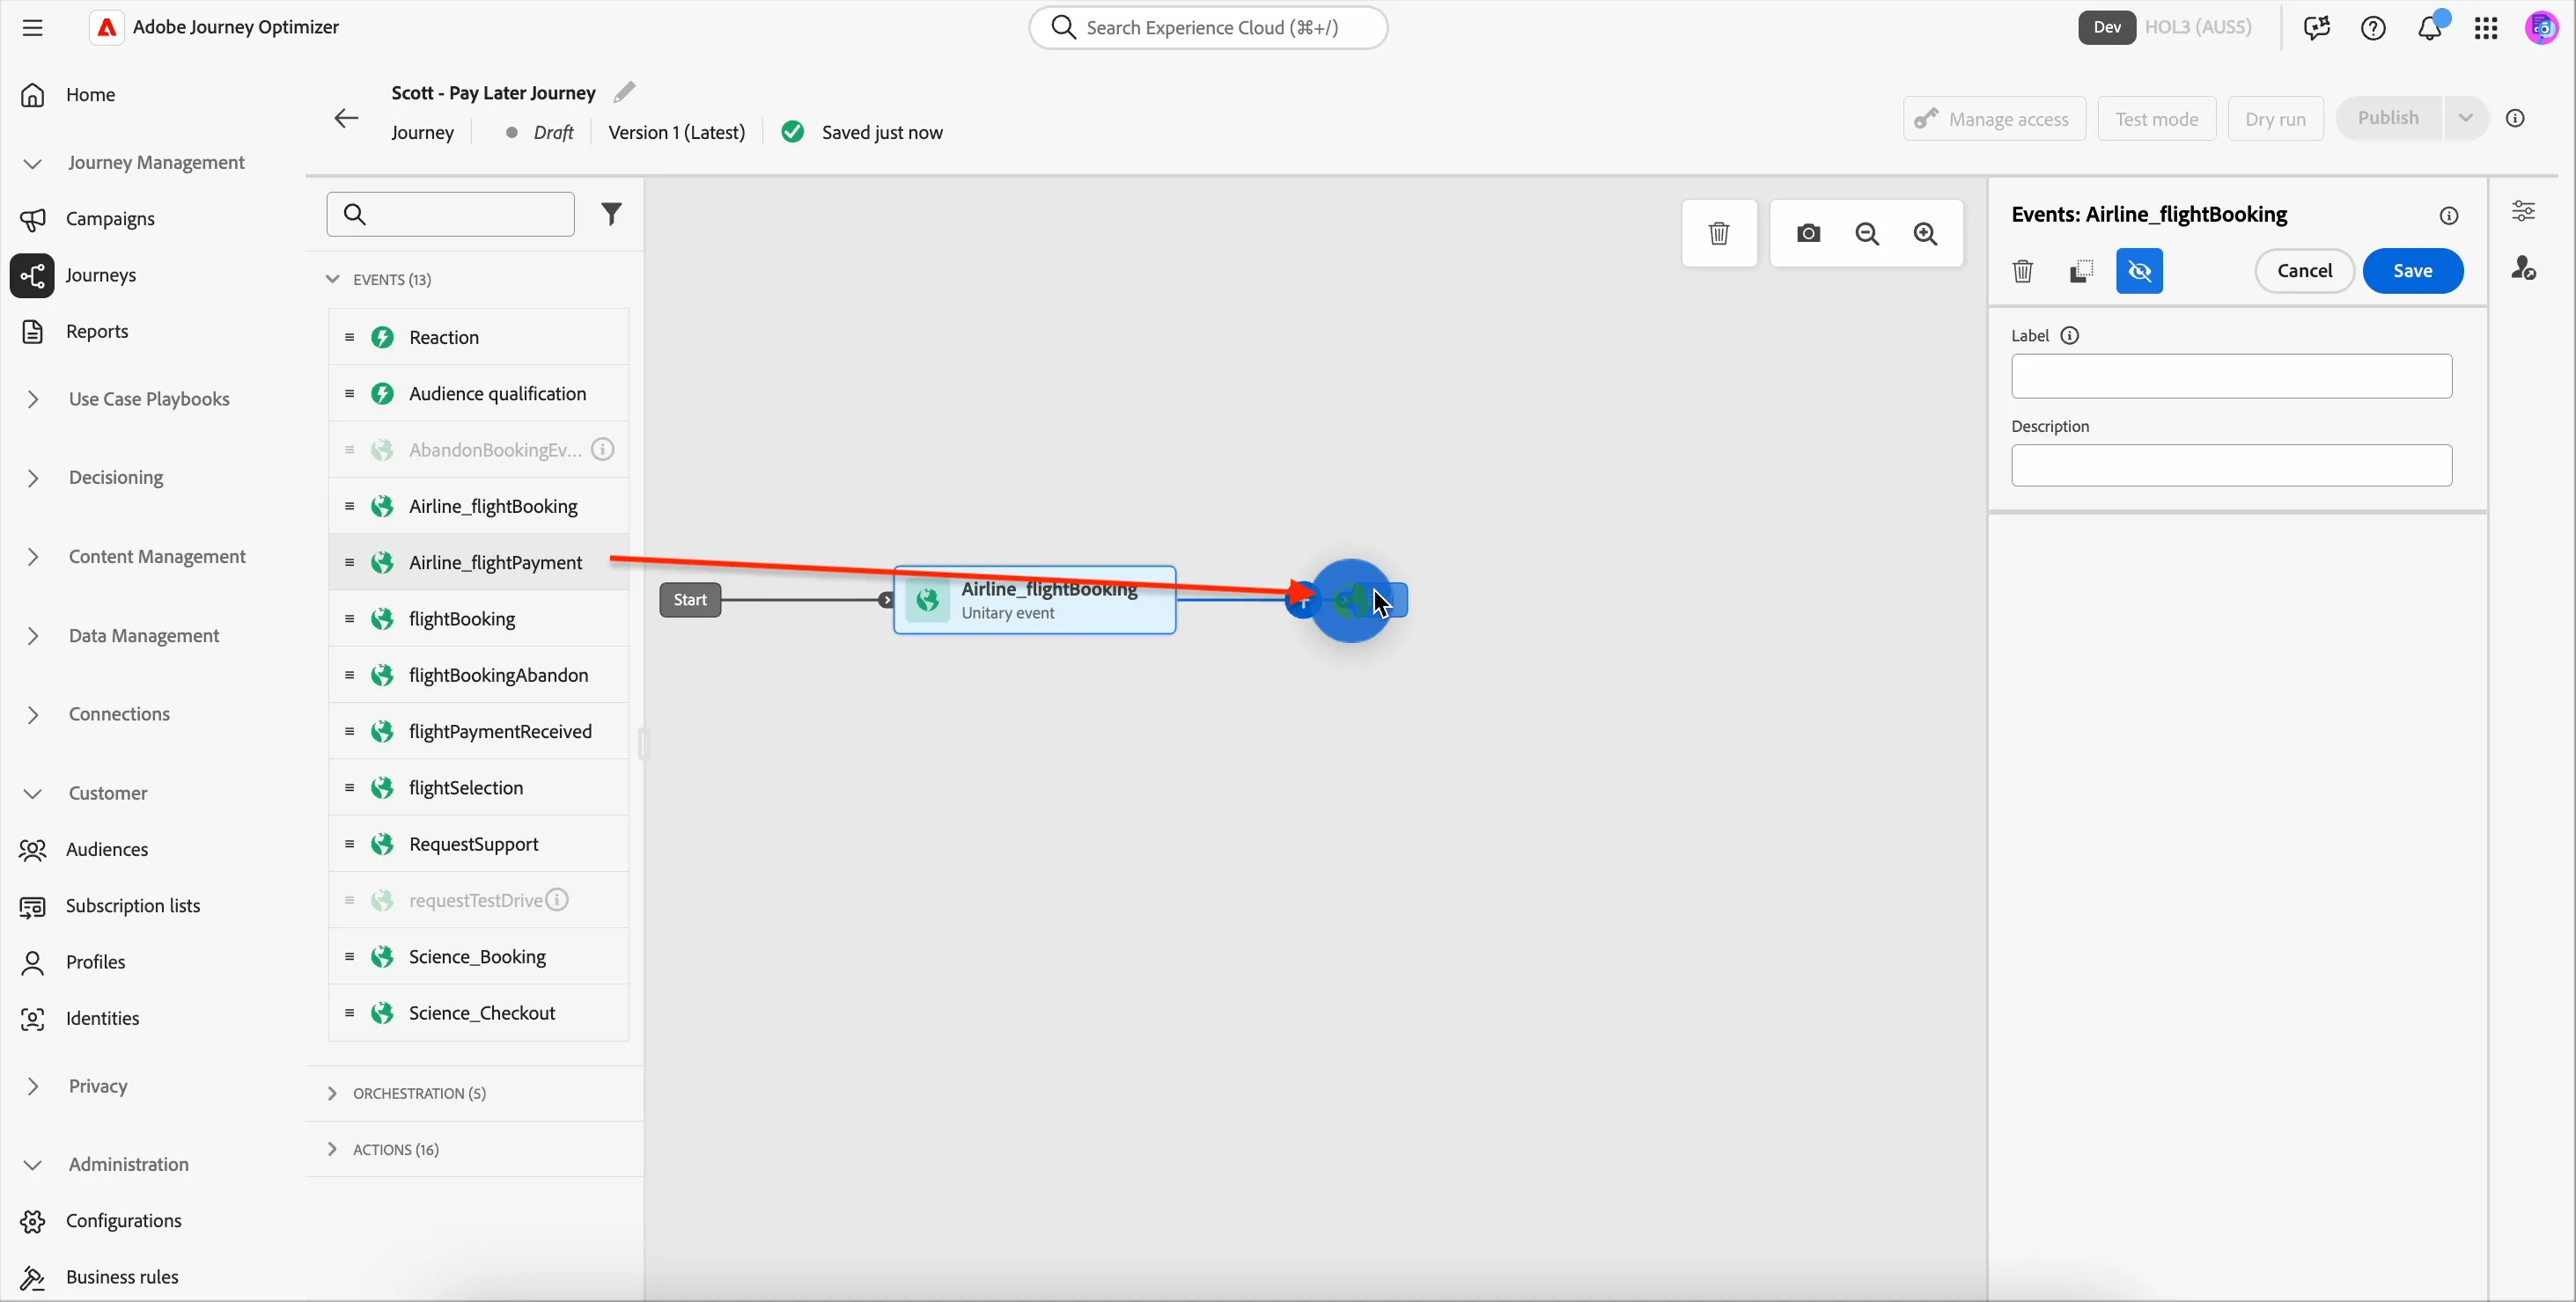The width and height of the screenshot is (2576, 1302).
Task: Select the Airline_flightPayment event in palette
Action: 478,562
